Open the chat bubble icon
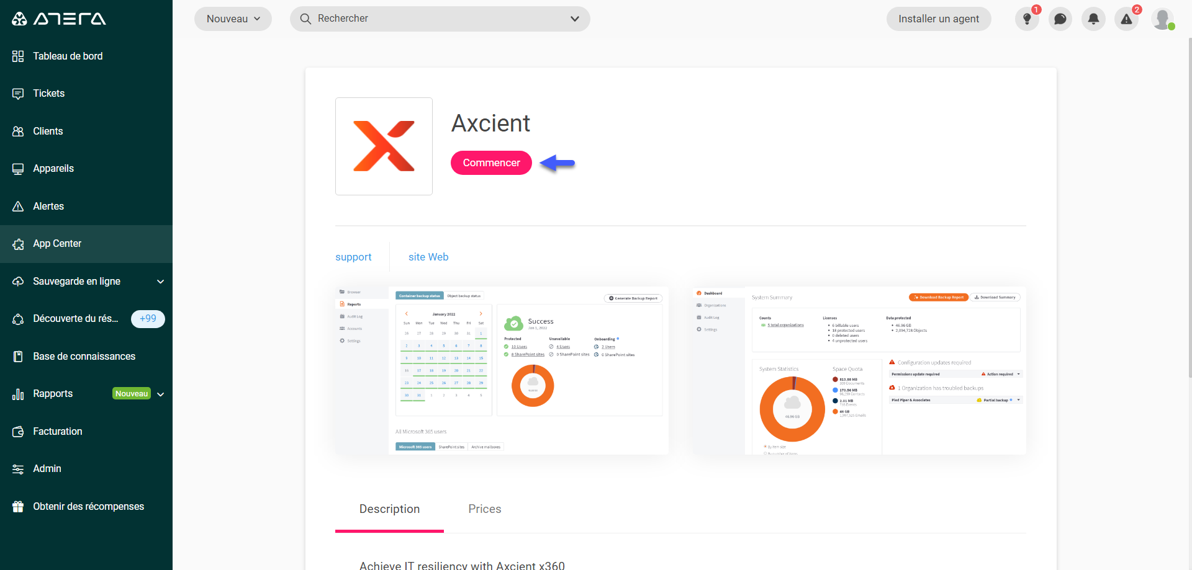The width and height of the screenshot is (1192, 570). (x=1060, y=19)
